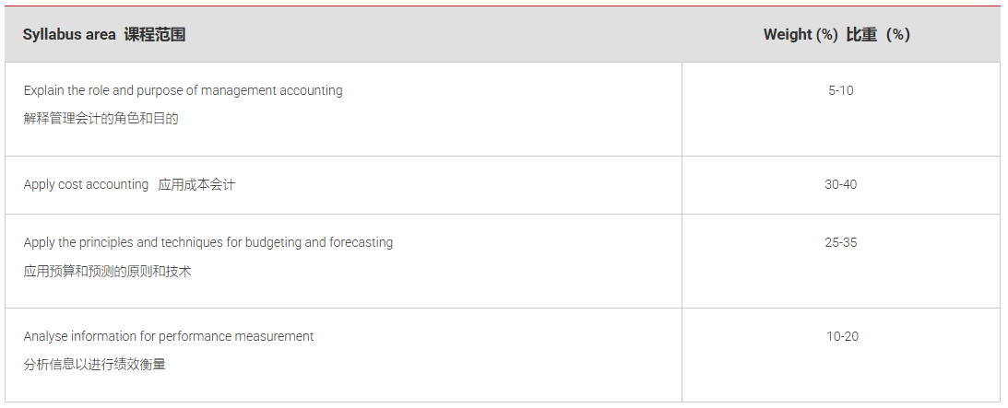Click the 应用预算和预测的原则和技术 line
The width and height of the screenshot is (1008, 408).
(x=107, y=272)
